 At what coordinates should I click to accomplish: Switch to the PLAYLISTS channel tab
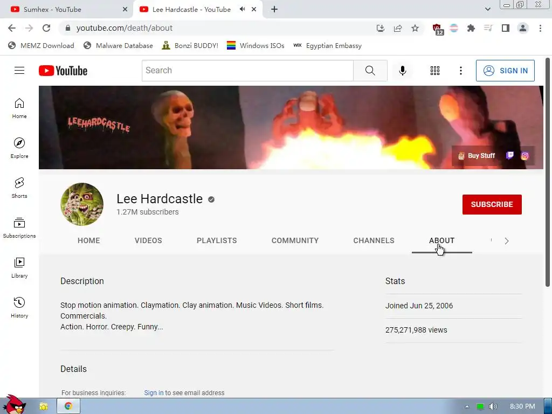pyautogui.click(x=217, y=240)
